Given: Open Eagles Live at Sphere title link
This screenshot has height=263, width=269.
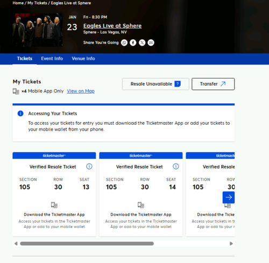Looking at the screenshot, I should coord(112,26).
